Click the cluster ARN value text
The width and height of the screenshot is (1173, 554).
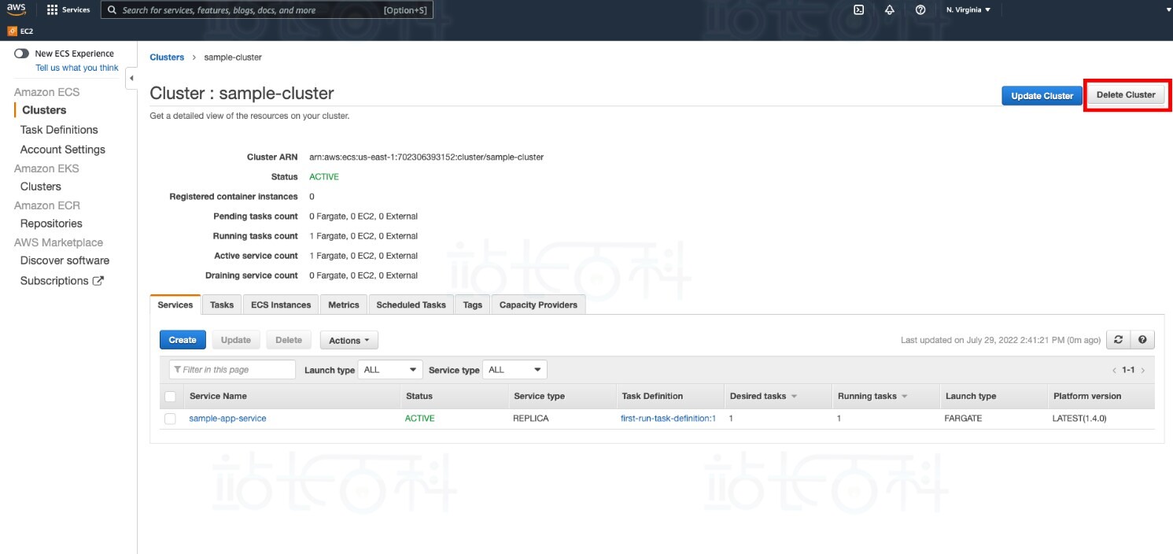[x=426, y=157]
